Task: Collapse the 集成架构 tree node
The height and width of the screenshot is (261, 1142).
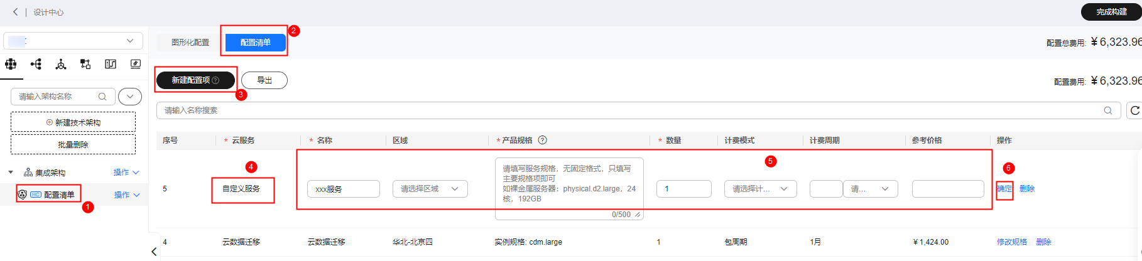Action: pos(11,173)
